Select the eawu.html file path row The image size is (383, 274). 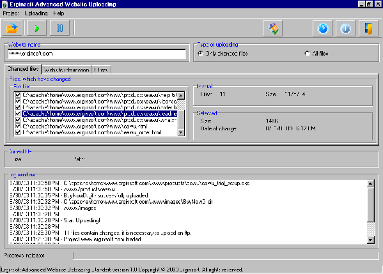pyautogui.click(x=84, y=126)
